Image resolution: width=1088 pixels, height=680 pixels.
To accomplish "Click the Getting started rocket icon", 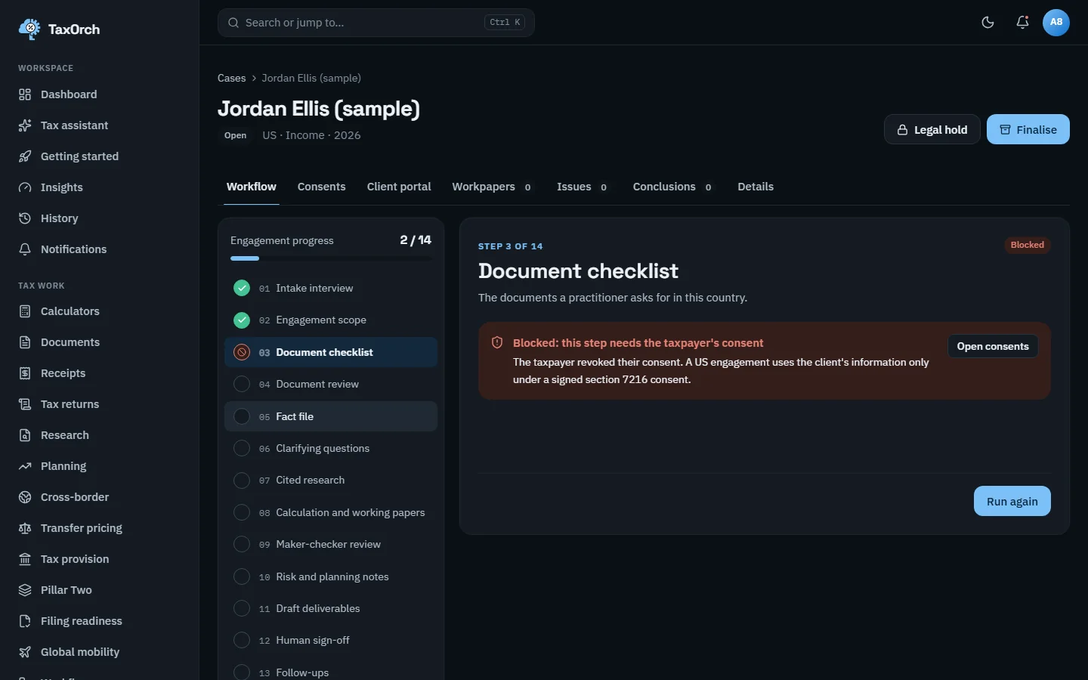I will click(25, 156).
